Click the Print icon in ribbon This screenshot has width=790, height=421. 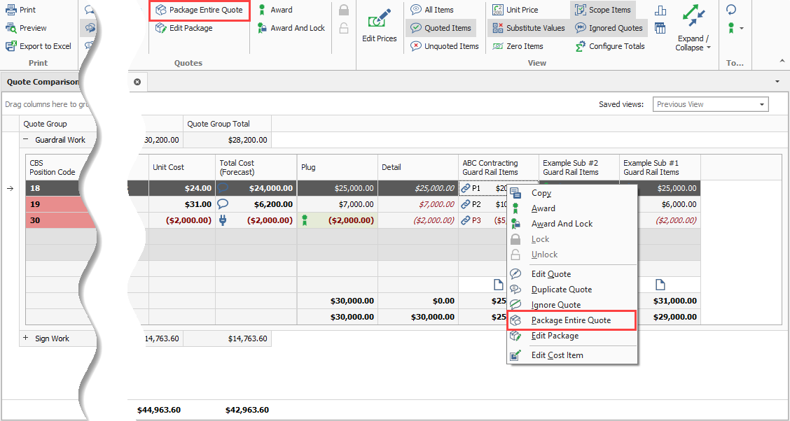[11, 10]
